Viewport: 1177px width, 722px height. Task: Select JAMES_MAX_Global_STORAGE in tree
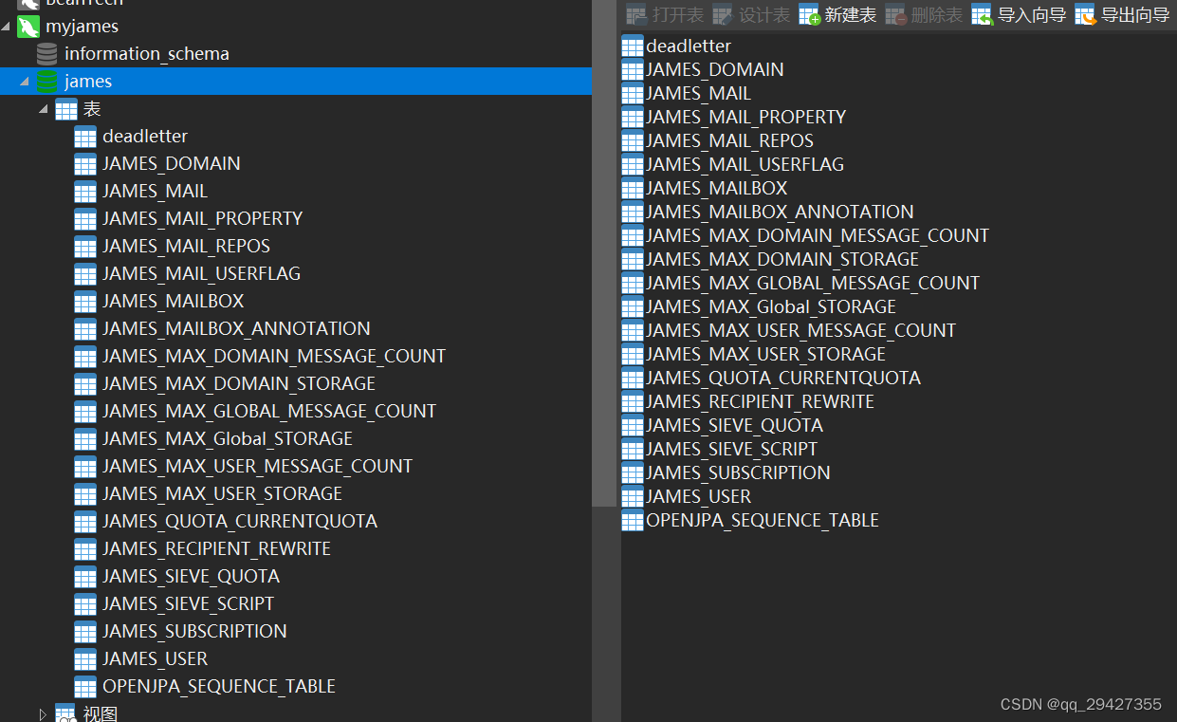click(x=228, y=439)
